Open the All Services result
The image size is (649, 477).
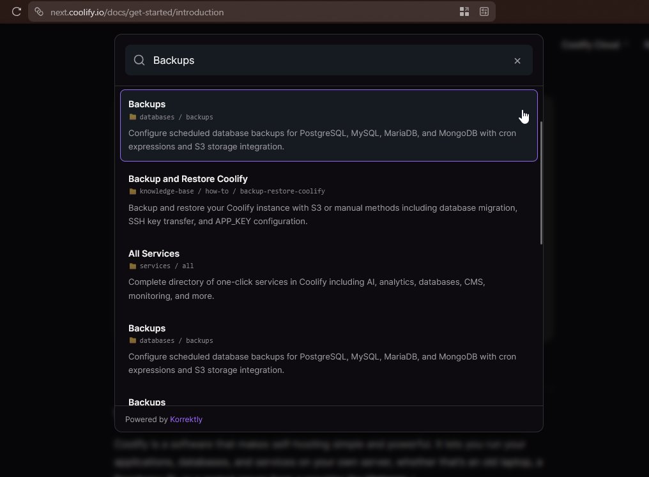point(328,275)
